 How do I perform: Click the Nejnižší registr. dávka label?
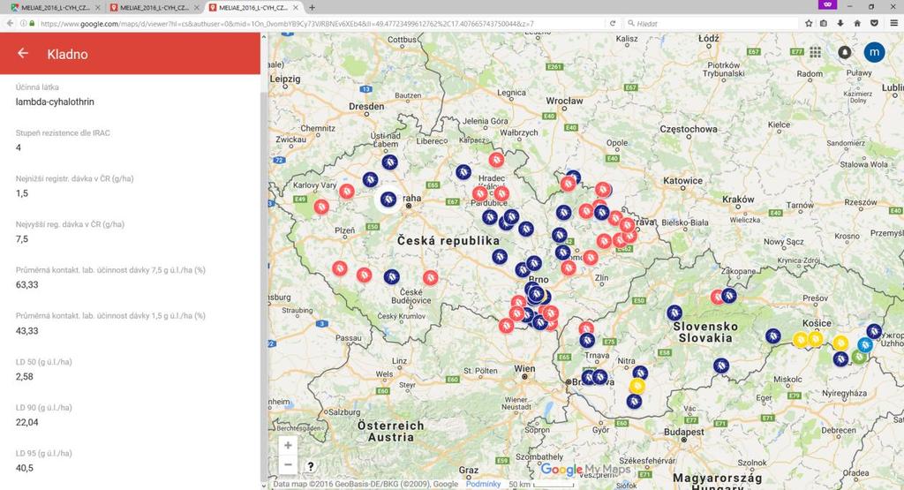(74, 178)
